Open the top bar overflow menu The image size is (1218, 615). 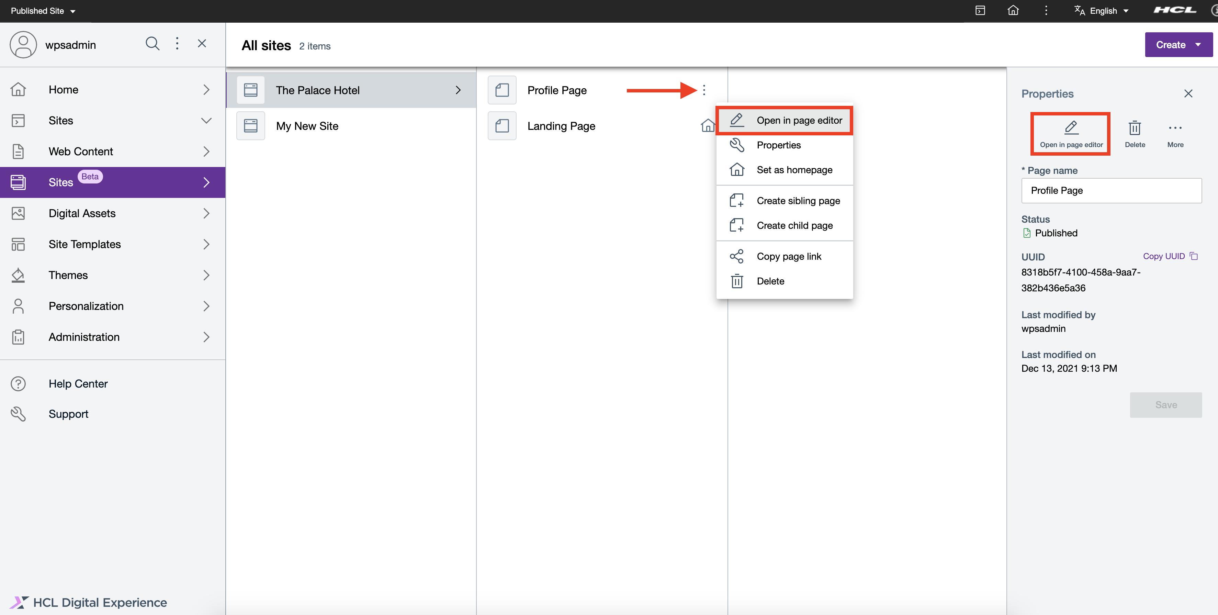[1046, 10]
